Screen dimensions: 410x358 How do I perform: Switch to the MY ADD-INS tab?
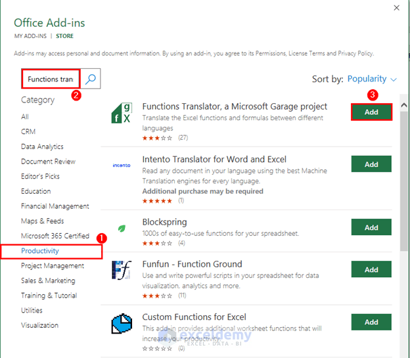[x=32, y=35]
